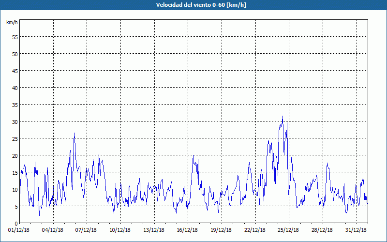Image resolution: width=387 pixels, height=242 pixels.
Task: Click the date label 22/12/18
Action: point(255,230)
